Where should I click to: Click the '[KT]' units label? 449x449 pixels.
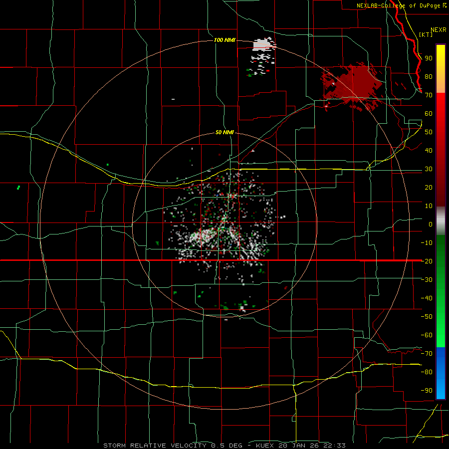426,34
